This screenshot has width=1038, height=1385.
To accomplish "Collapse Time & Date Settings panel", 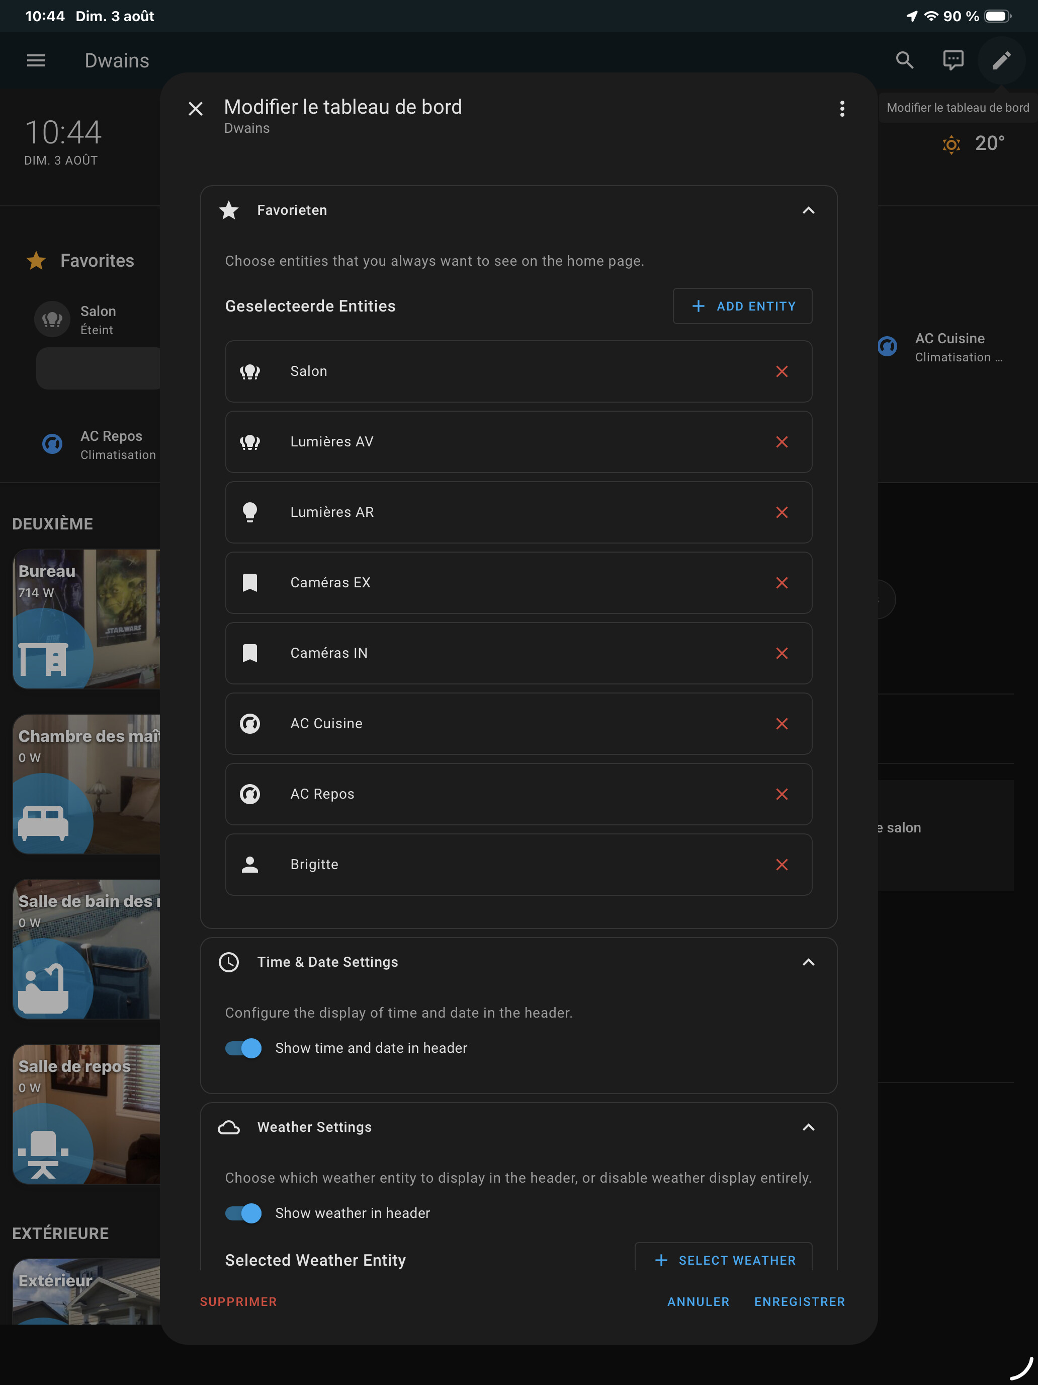I will pyautogui.click(x=808, y=962).
